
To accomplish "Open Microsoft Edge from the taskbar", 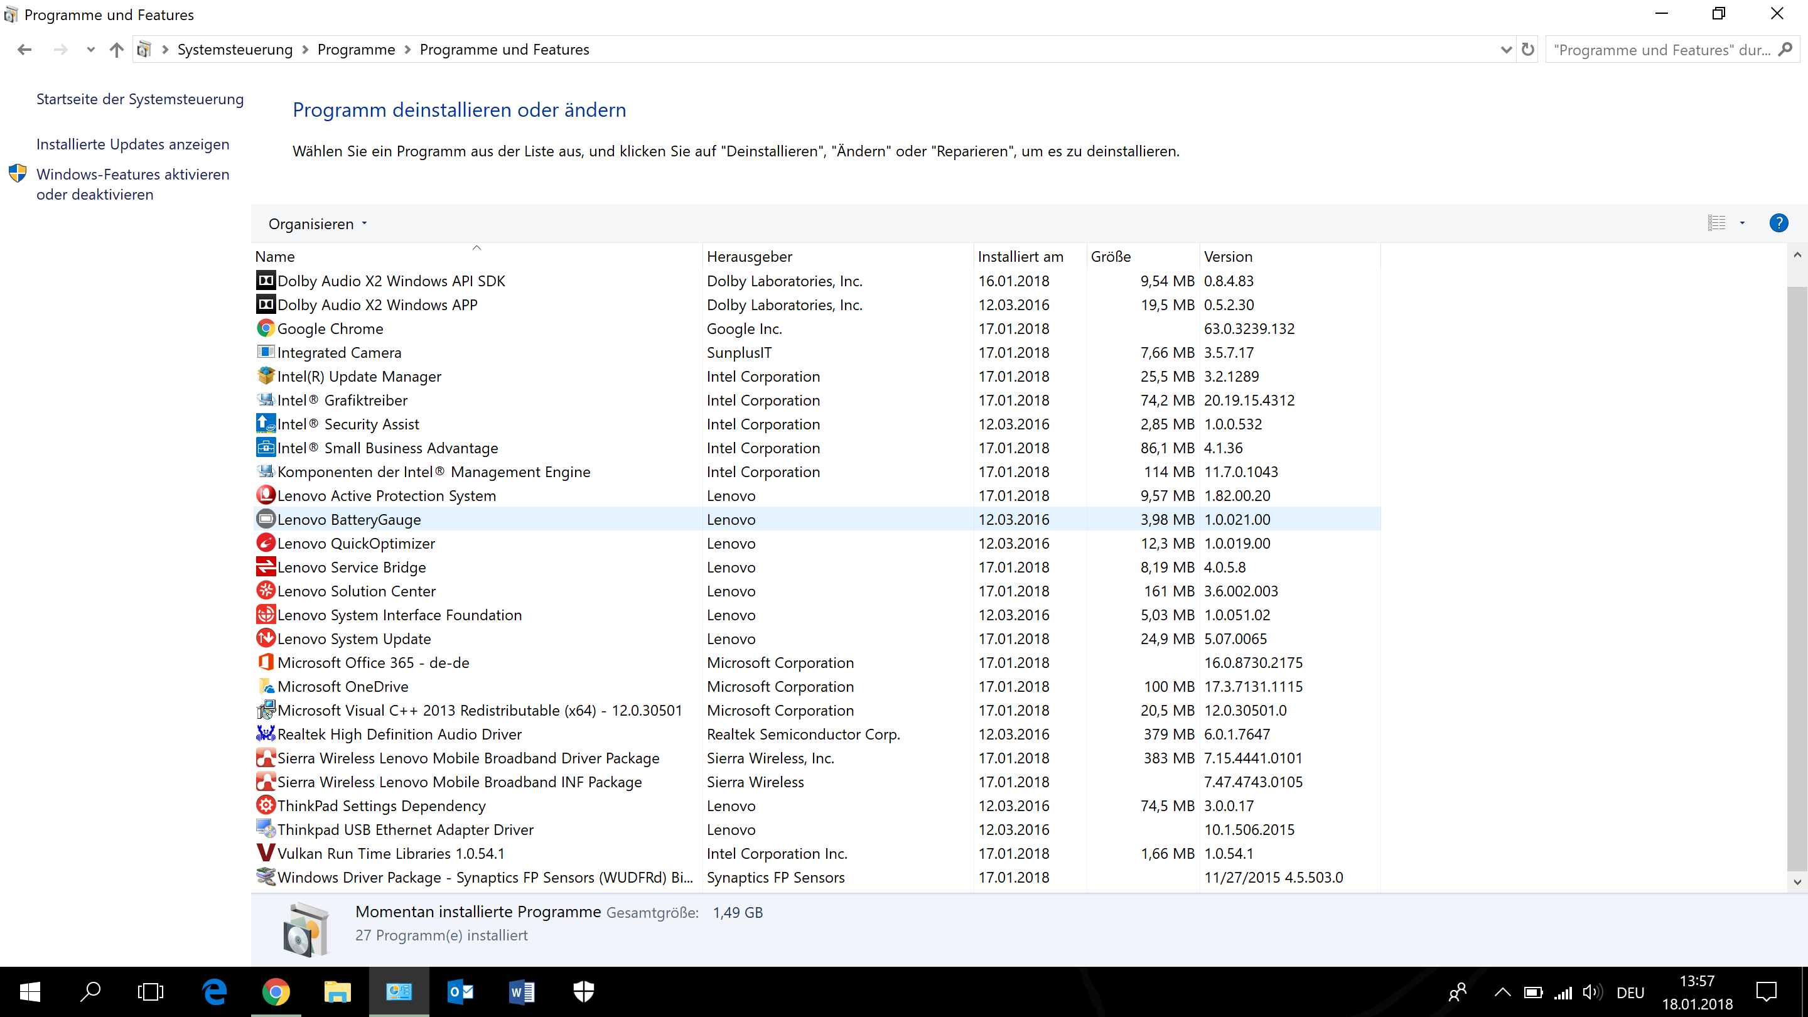I will pos(215,992).
